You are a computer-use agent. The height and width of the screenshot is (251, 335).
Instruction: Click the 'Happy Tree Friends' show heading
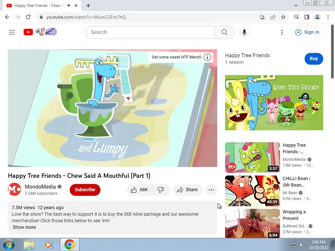(247, 56)
